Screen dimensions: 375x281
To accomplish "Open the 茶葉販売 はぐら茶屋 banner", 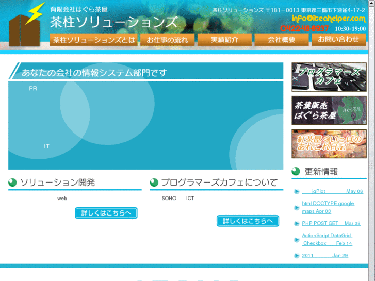I will pyautogui.click(x=329, y=110).
